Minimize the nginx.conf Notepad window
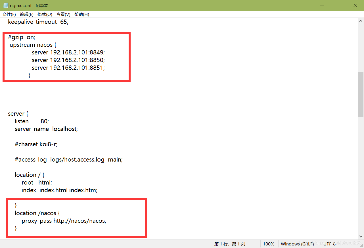Screen dimensions: 364x248 pyautogui.click(x=322, y=5)
